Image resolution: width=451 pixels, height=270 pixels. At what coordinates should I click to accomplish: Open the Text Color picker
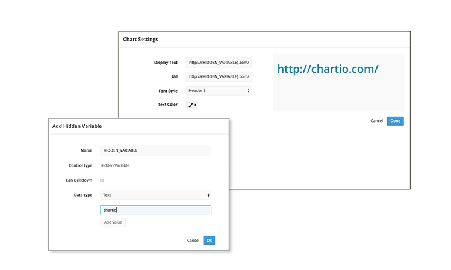pos(192,105)
